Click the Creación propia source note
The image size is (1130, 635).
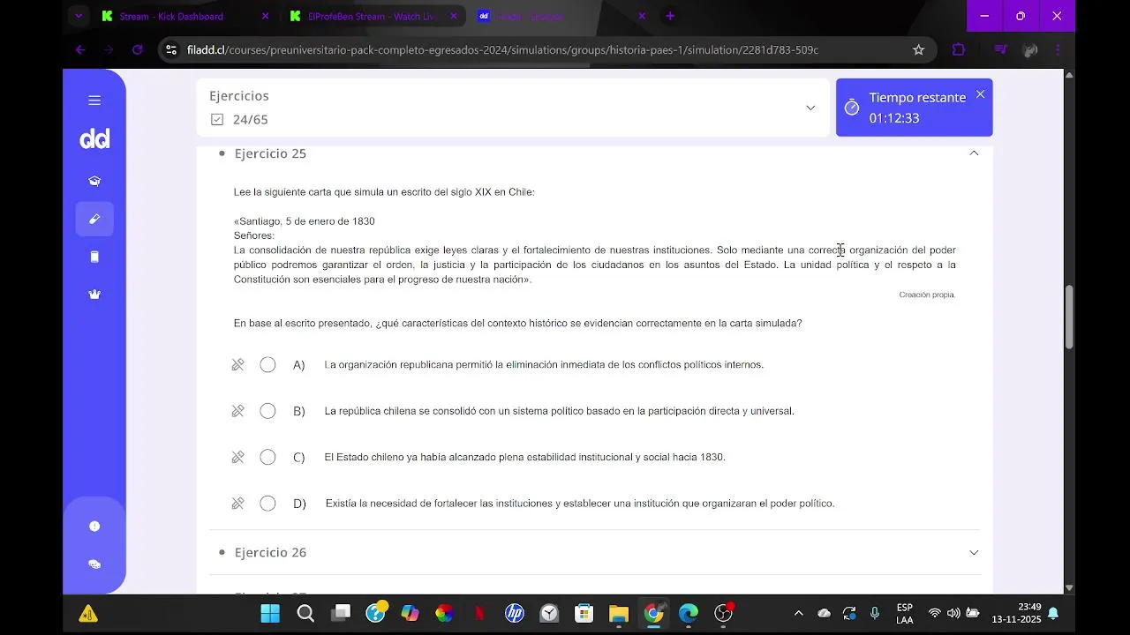click(x=927, y=295)
